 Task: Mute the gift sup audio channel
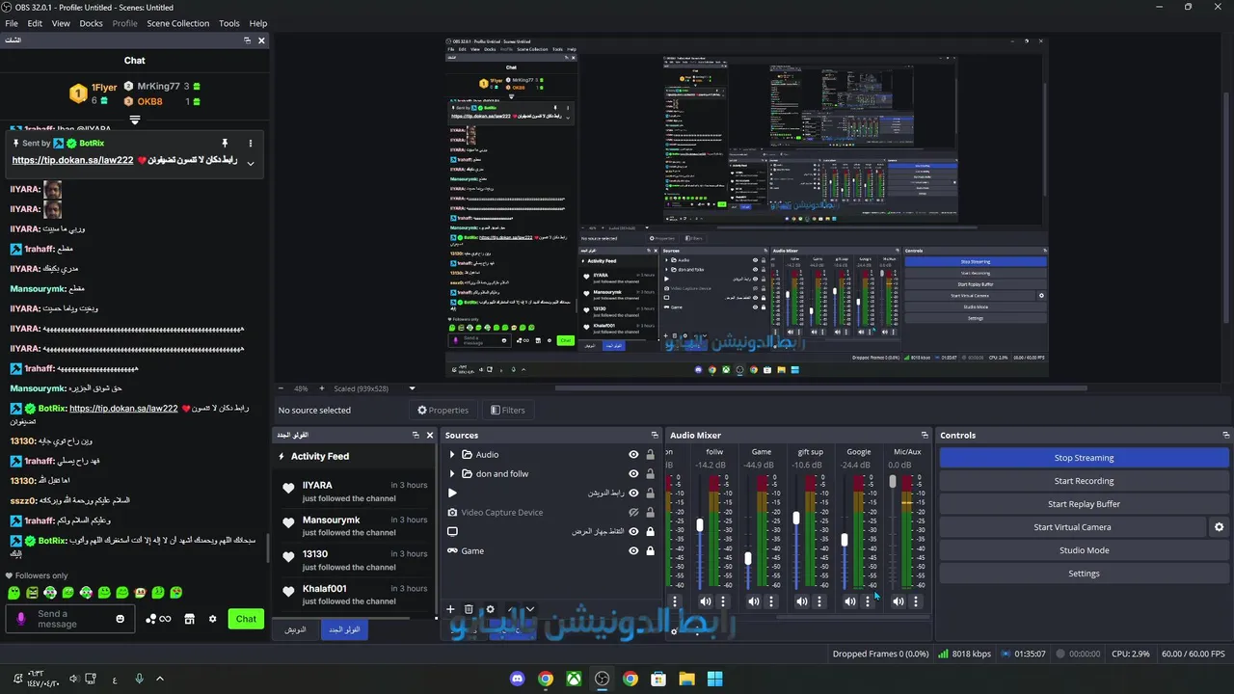click(802, 601)
